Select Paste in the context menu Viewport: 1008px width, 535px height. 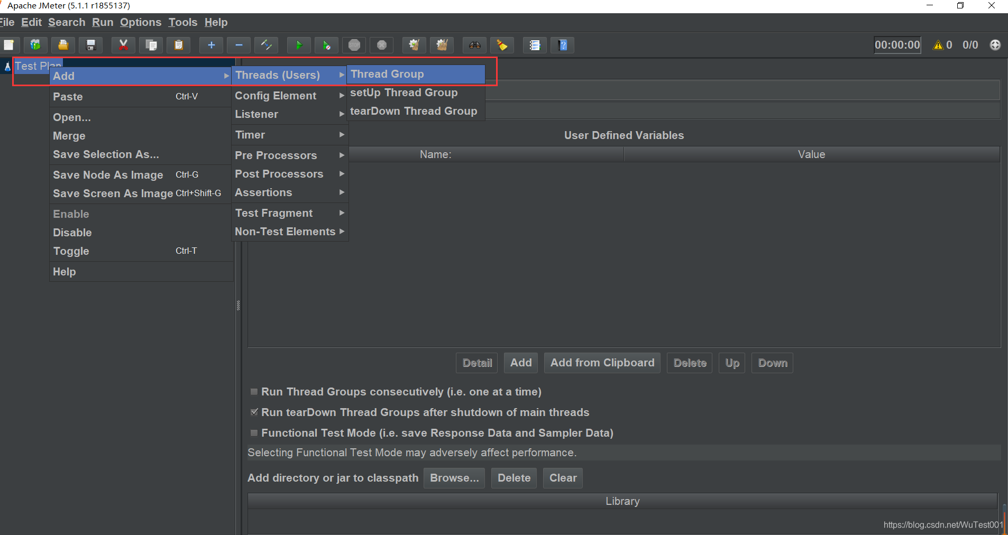coord(141,97)
